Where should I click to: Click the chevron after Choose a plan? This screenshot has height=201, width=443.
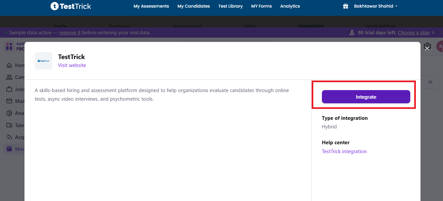433,33
